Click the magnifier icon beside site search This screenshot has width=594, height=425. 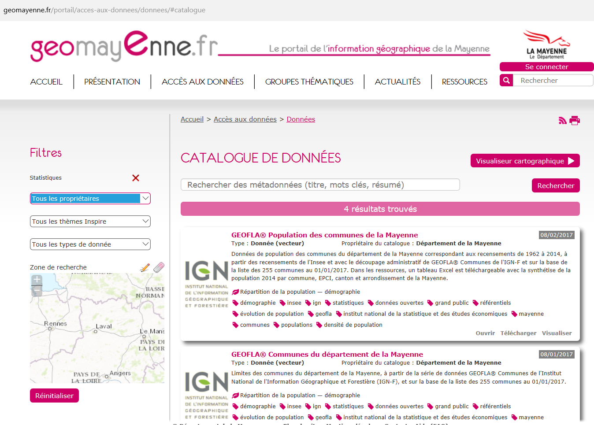tap(506, 80)
